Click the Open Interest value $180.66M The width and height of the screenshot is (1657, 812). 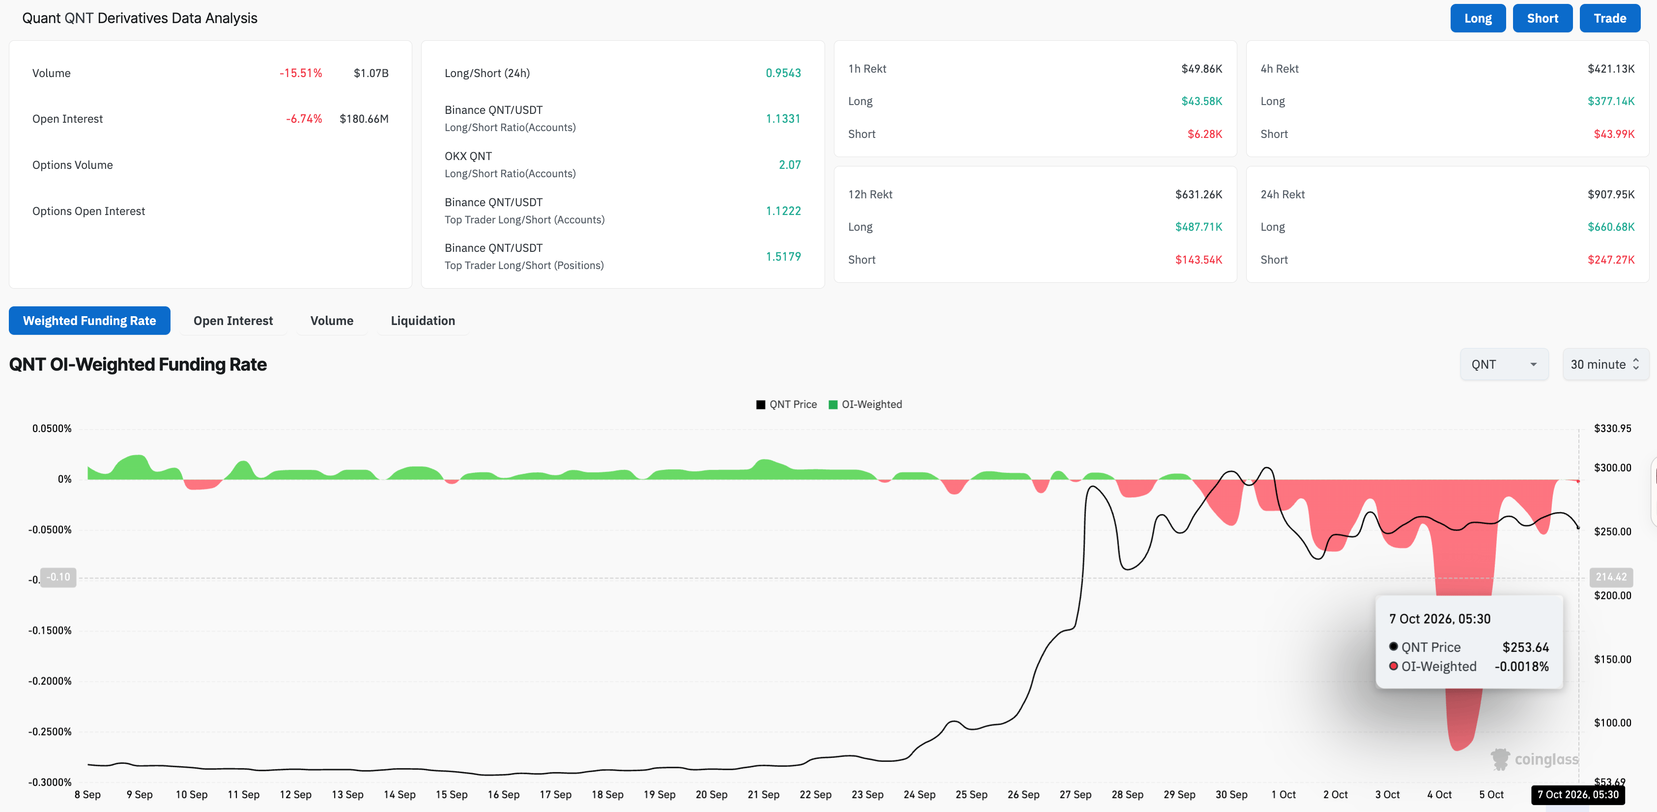[x=364, y=119]
